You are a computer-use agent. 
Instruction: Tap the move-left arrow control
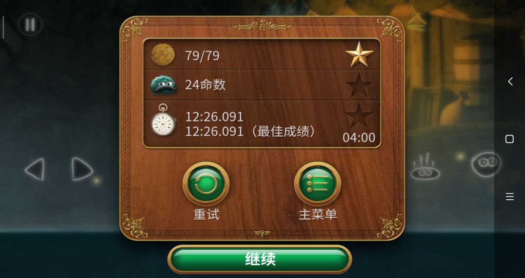coord(35,170)
